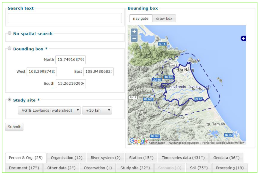
Task: Click into the West coordinate field
Action: (42, 71)
